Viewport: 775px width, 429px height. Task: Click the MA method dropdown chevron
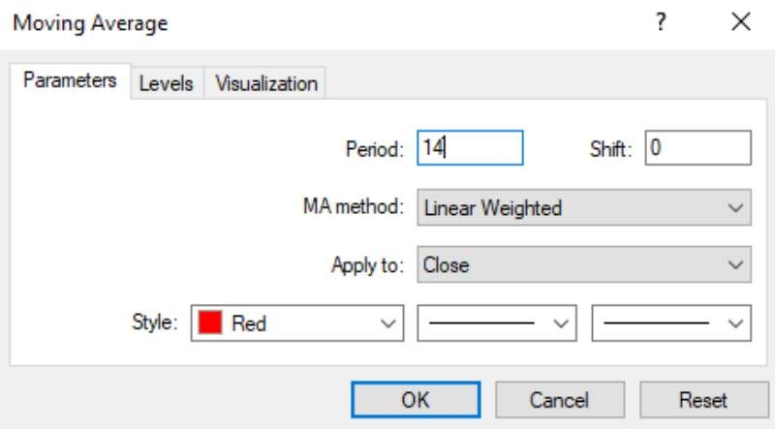pyautogui.click(x=735, y=208)
